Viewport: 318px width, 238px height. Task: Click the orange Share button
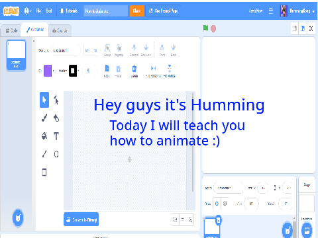(x=136, y=11)
